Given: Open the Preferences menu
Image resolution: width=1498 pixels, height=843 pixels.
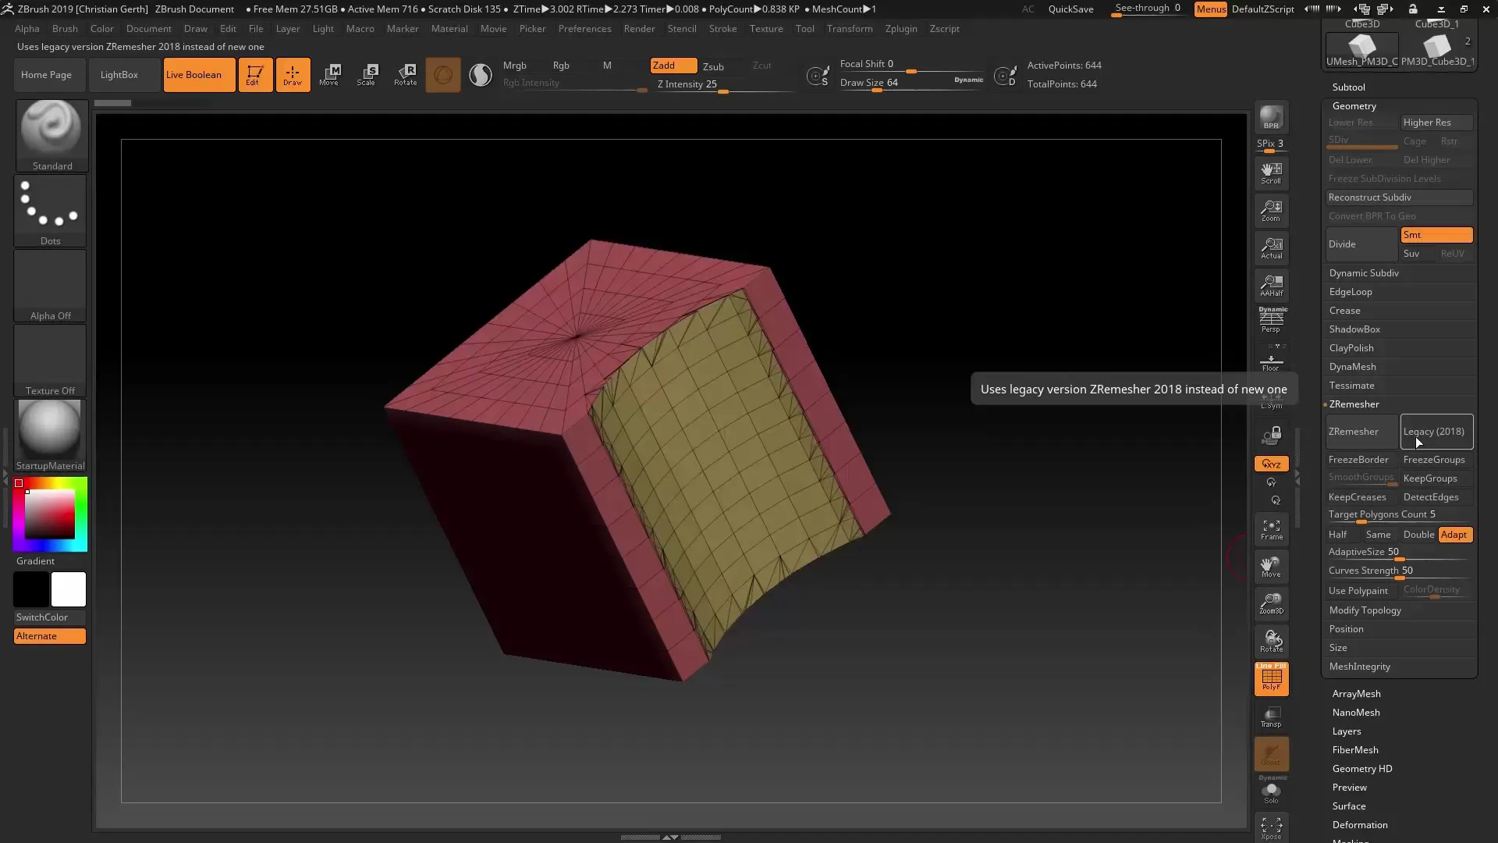Looking at the screenshot, I should [x=584, y=29].
